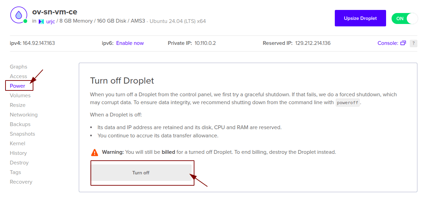This screenshot has height=198, width=437.
Task: Open the Access sidebar link
Action: point(19,76)
